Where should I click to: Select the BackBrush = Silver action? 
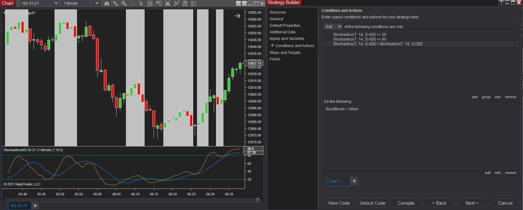coord(342,109)
